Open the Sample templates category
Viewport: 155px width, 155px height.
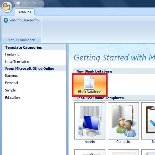(10, 90)
